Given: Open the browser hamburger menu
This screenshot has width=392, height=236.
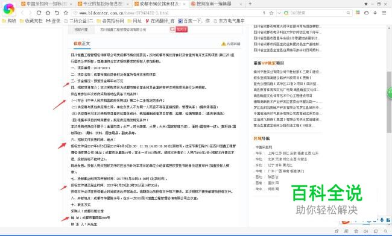Looking at the screenshot, I should (384, 13).
